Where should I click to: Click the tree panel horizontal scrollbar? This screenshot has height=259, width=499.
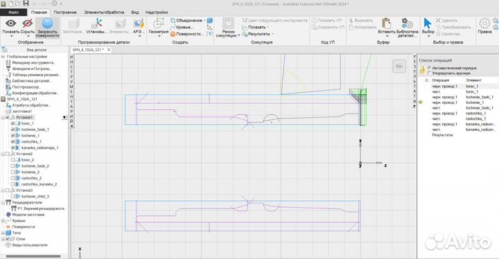pos(33,256)
